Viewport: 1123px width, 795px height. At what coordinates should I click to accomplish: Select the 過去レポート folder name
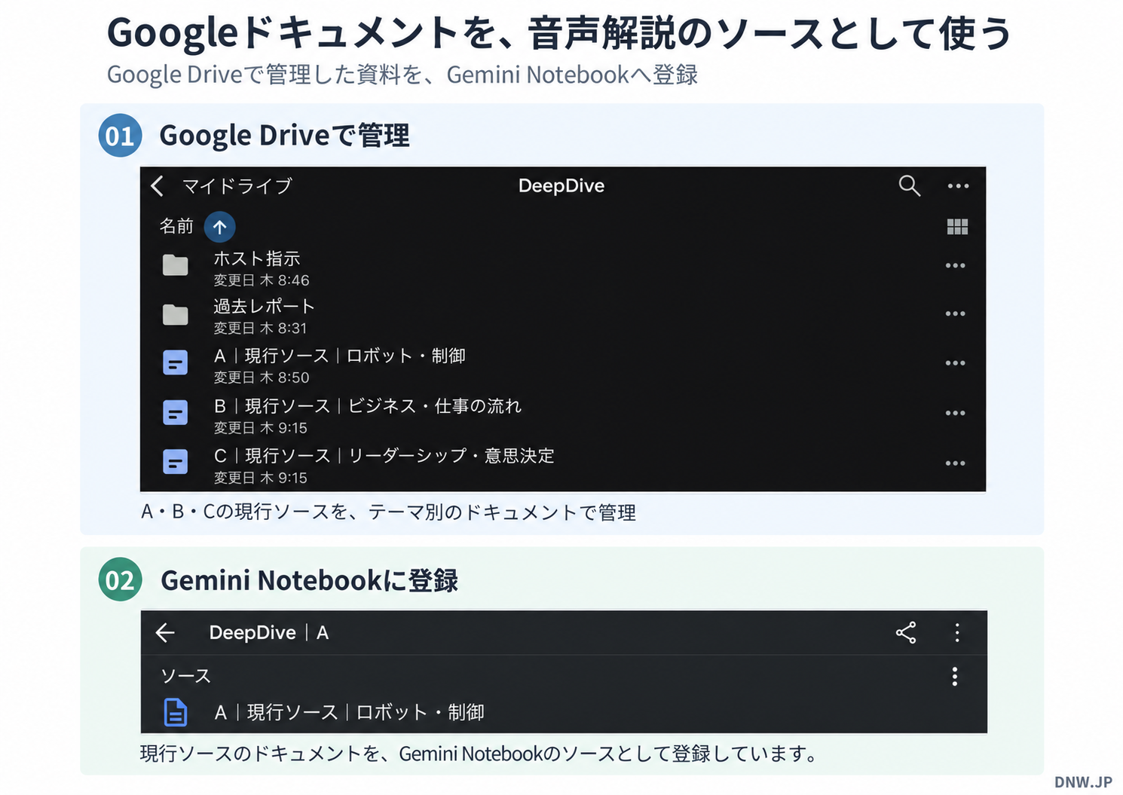264,307
